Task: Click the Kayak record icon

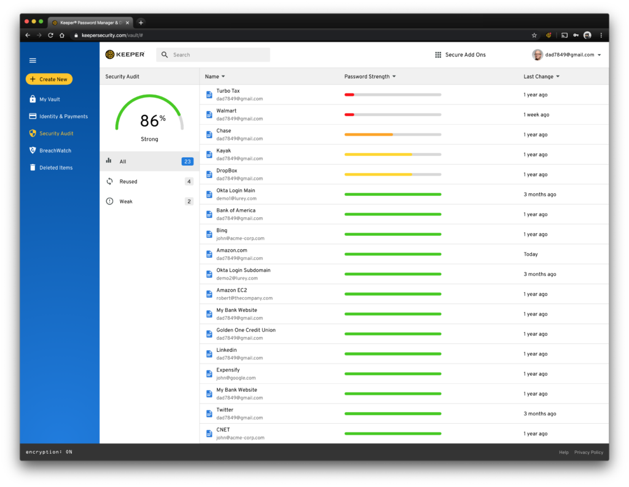Action: (209, 154)
